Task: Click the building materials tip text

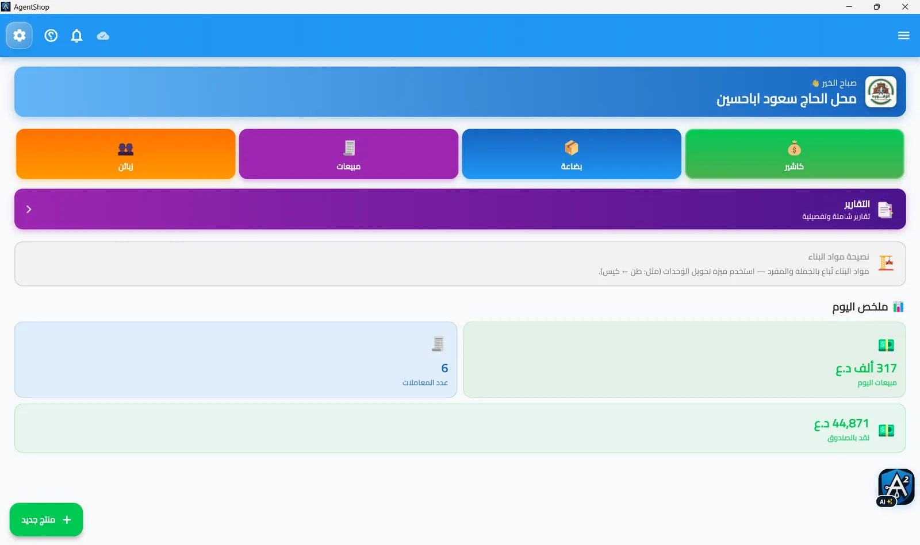Action: [x=734, y=271]
